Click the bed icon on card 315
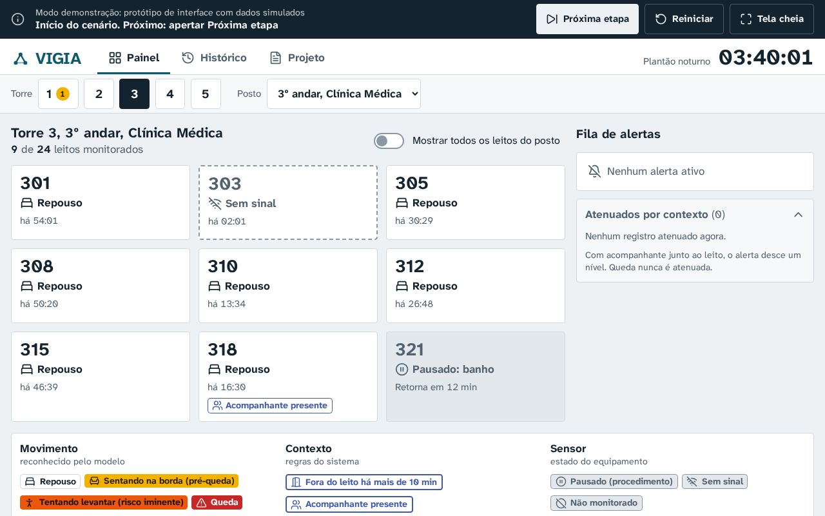This screenshot has width=825, height=516. point(26,370)
